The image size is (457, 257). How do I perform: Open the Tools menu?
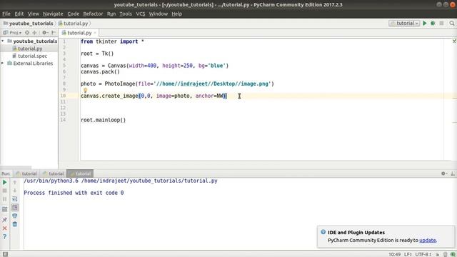[x=126, y=14]
